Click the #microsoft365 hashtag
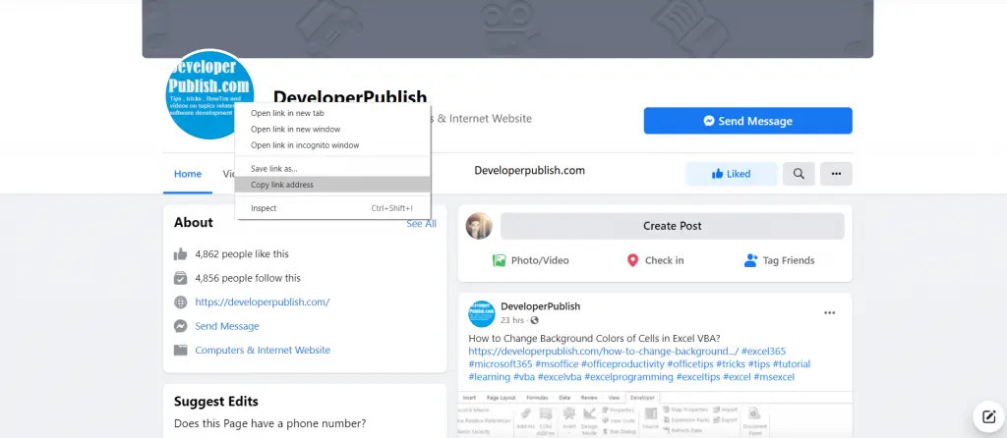 [501, 364]
